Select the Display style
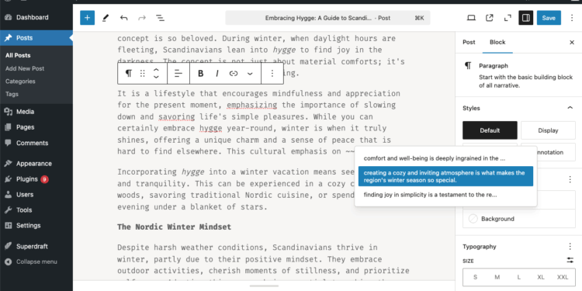Image resolution: width=582 pixels, height=291 pixels. (548, 130)
